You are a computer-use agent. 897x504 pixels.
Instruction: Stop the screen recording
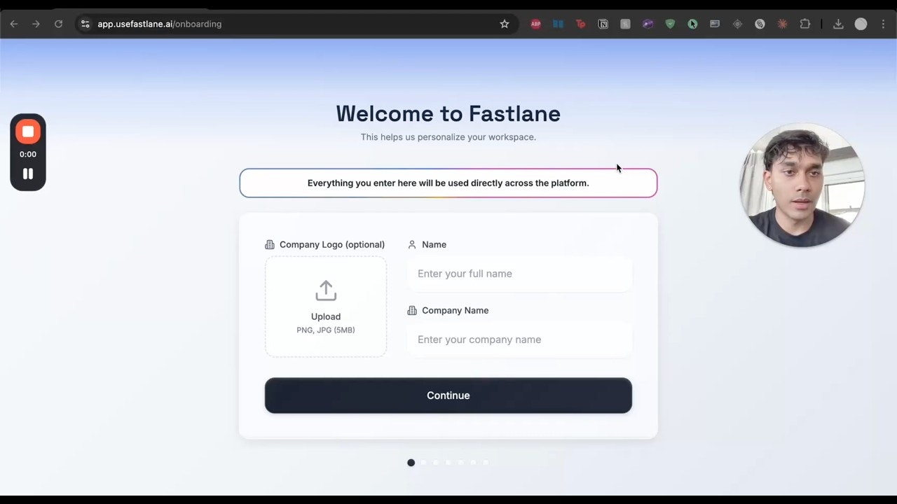tap(27, 131)
